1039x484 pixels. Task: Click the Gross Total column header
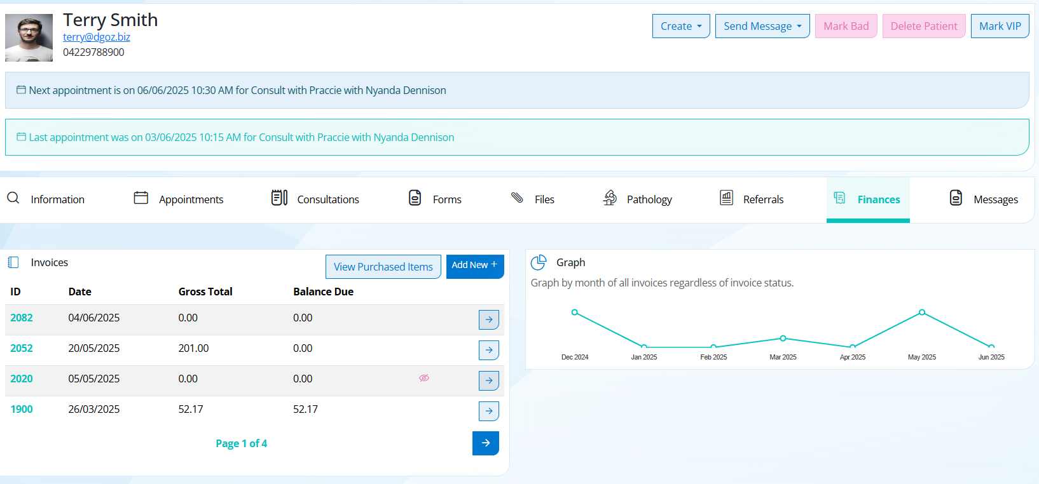click(205, 292)
